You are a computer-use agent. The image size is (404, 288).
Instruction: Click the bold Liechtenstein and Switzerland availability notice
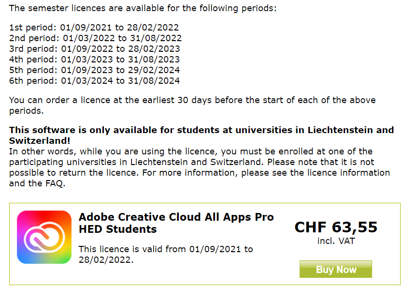click(202, 135)
